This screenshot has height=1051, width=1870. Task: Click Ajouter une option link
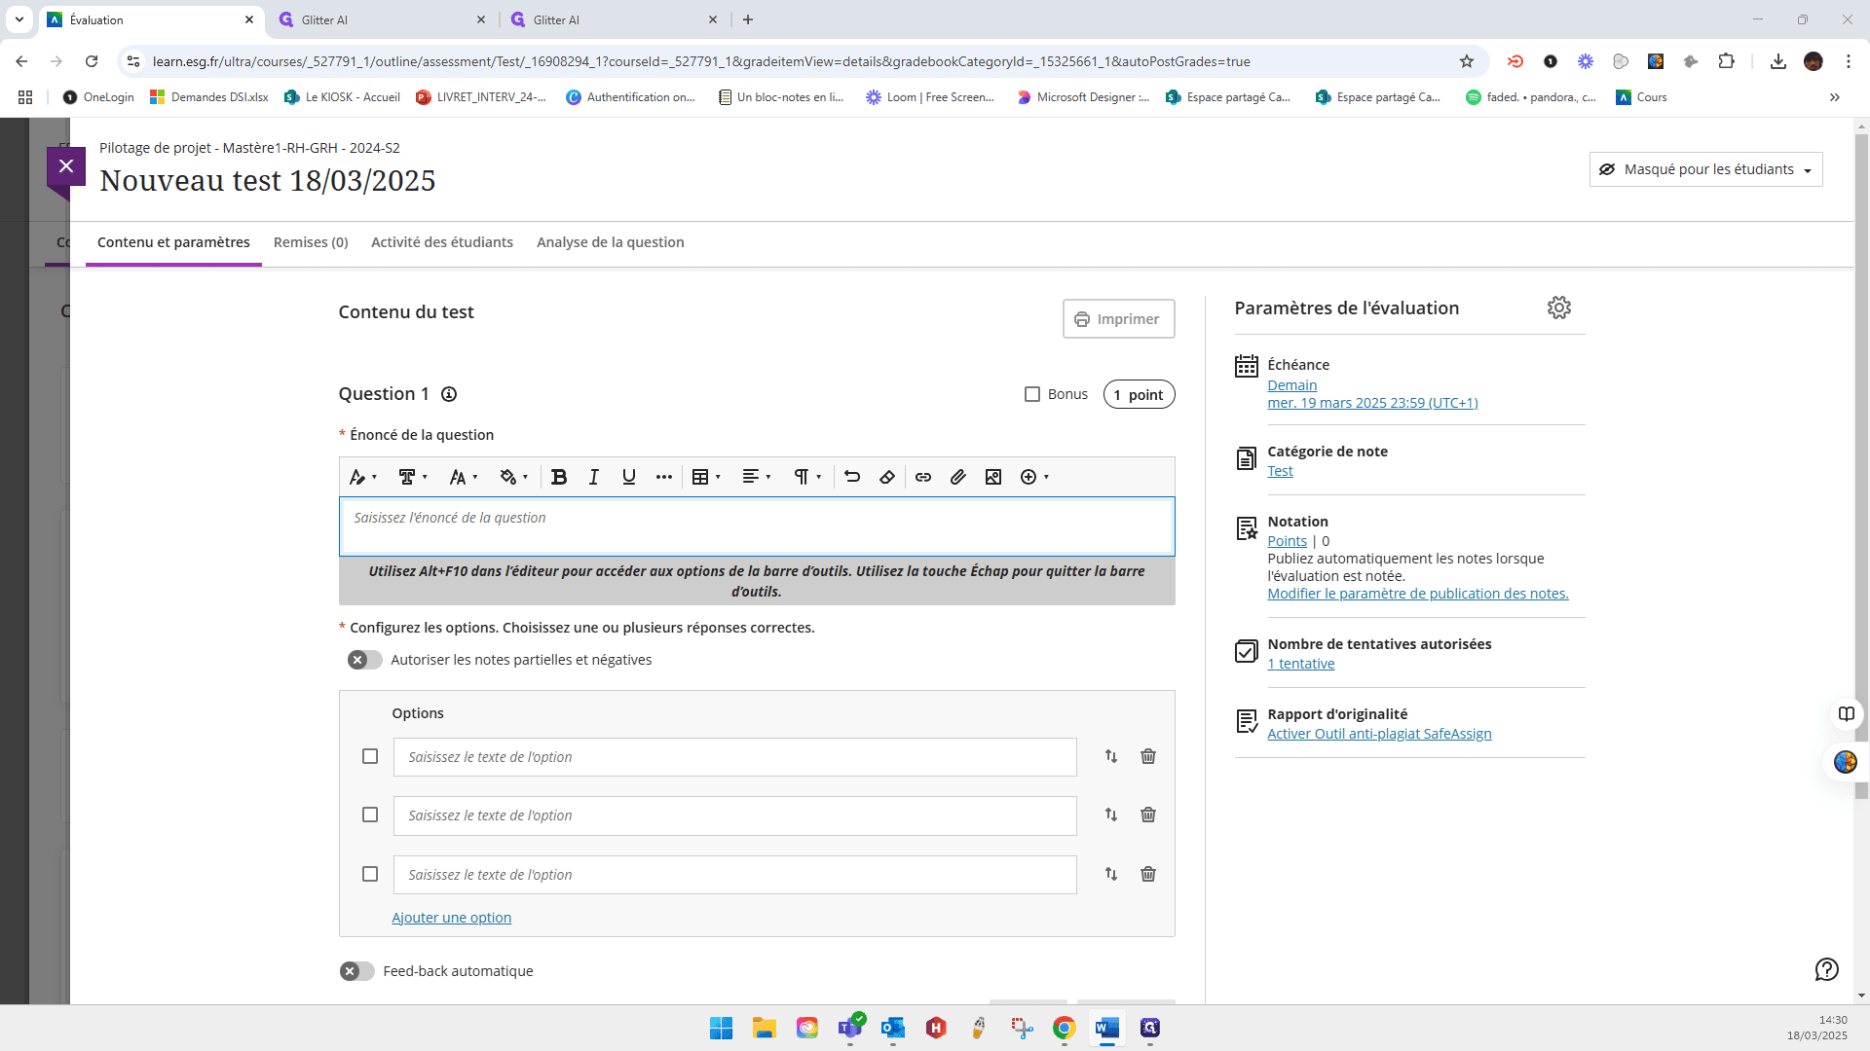(x=452, y=918)
